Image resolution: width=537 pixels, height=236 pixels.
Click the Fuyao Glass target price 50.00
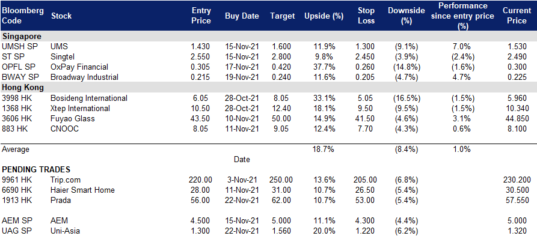coord(281,119)
